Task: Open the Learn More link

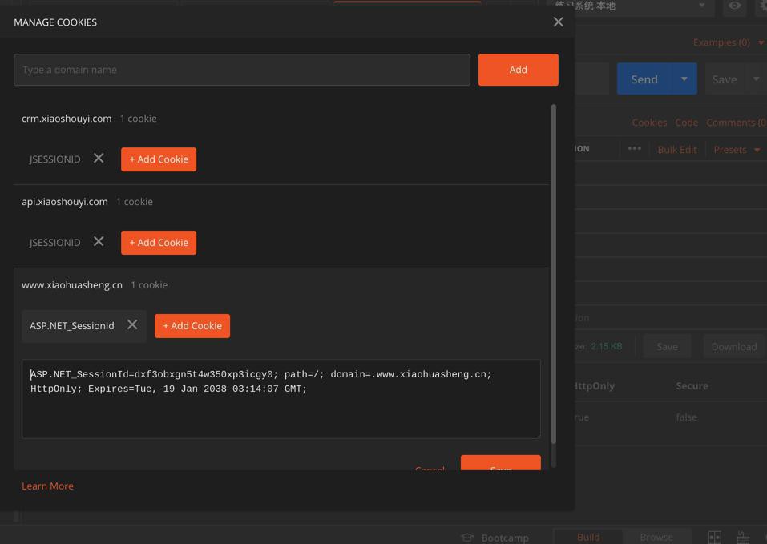Action: coord(47,486)
